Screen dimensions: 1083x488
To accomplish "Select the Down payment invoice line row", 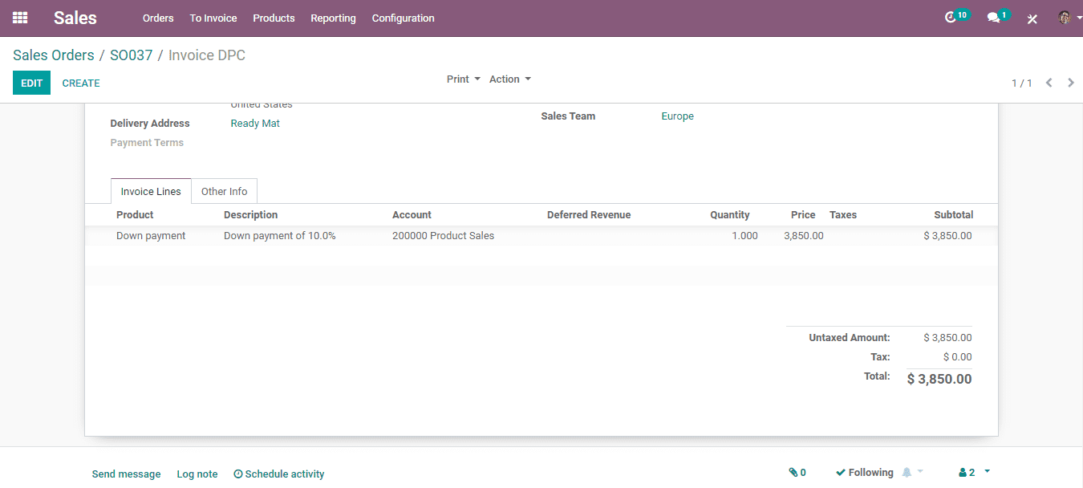I will (541, 236).
